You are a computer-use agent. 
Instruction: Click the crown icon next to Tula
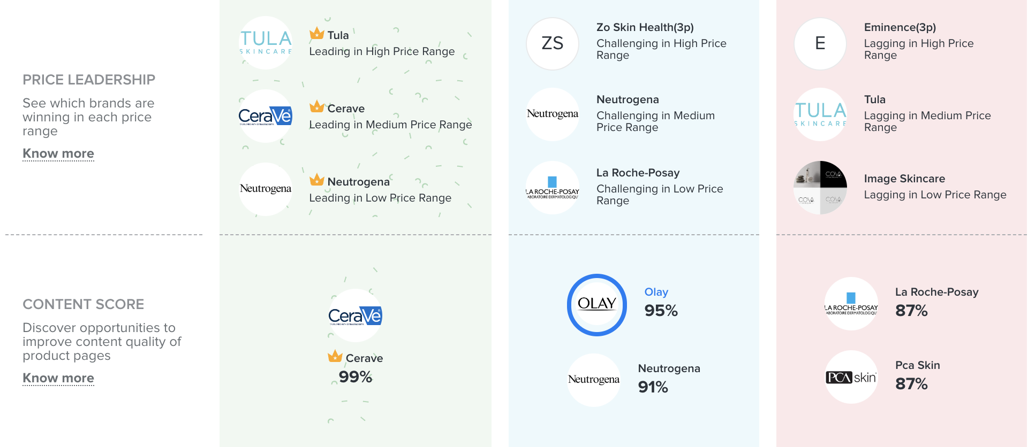(316, 34)
